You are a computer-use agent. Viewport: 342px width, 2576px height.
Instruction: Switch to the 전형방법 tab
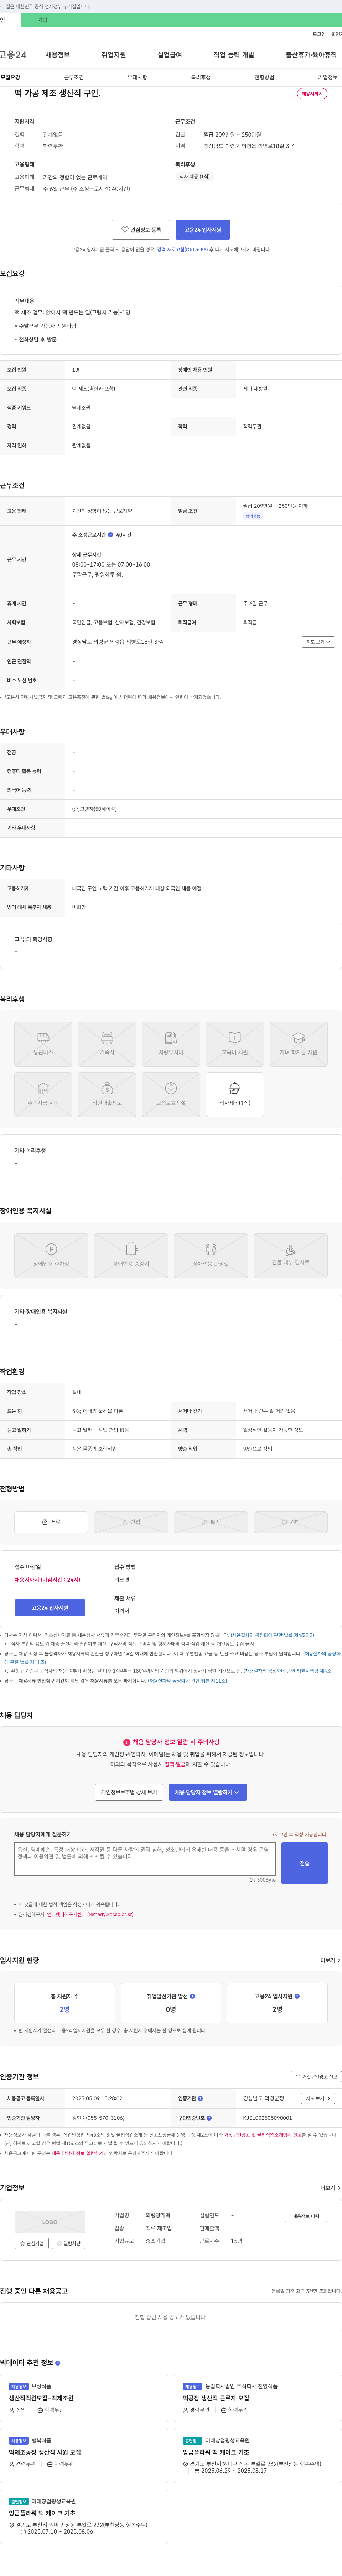[x=264, y=77]
